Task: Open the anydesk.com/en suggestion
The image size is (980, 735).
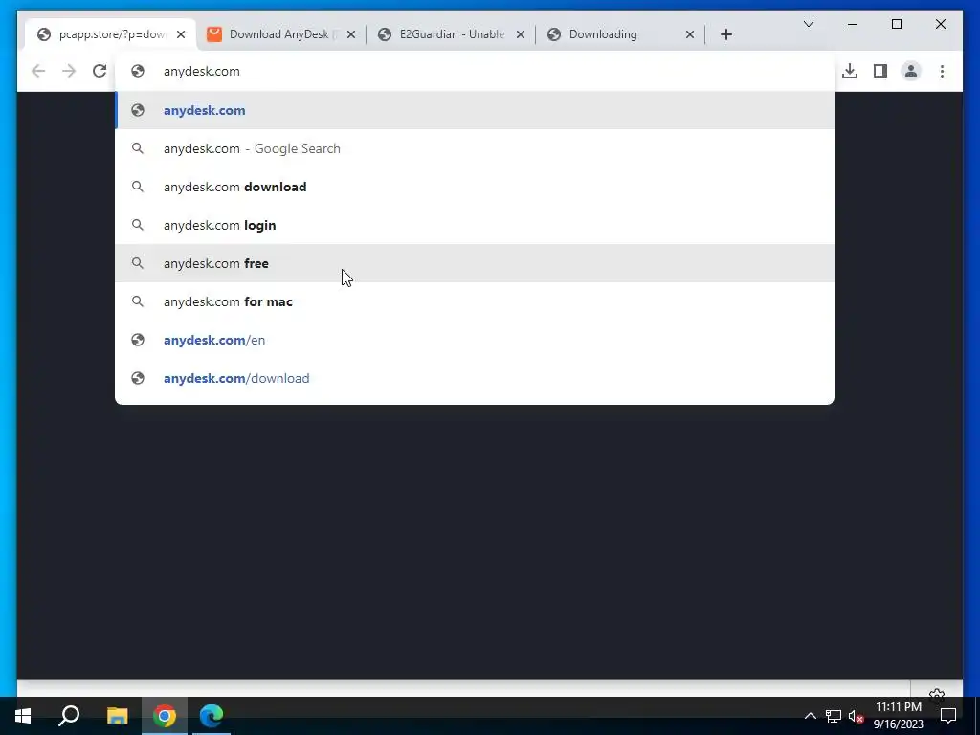Action: pyautogui.click(x=475, y=340)
